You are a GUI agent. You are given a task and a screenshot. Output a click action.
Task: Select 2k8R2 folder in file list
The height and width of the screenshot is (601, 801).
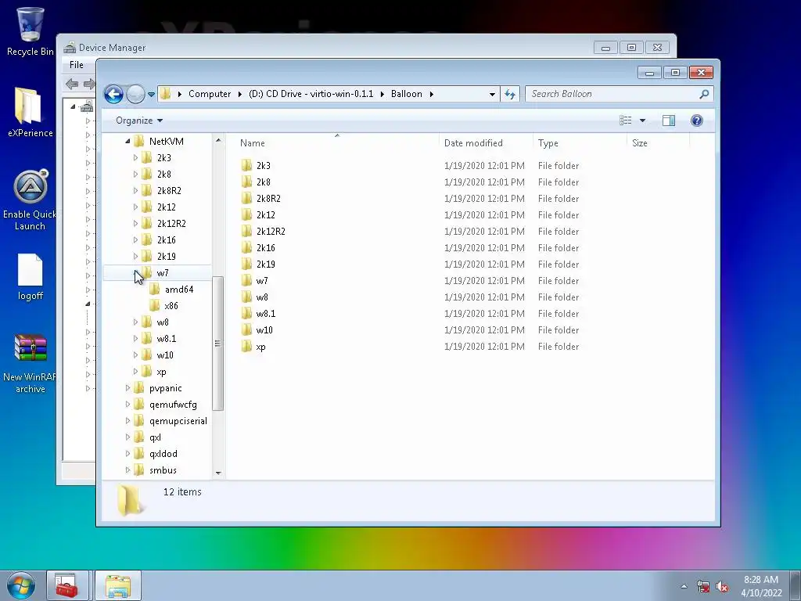click(x=268, y=198)
